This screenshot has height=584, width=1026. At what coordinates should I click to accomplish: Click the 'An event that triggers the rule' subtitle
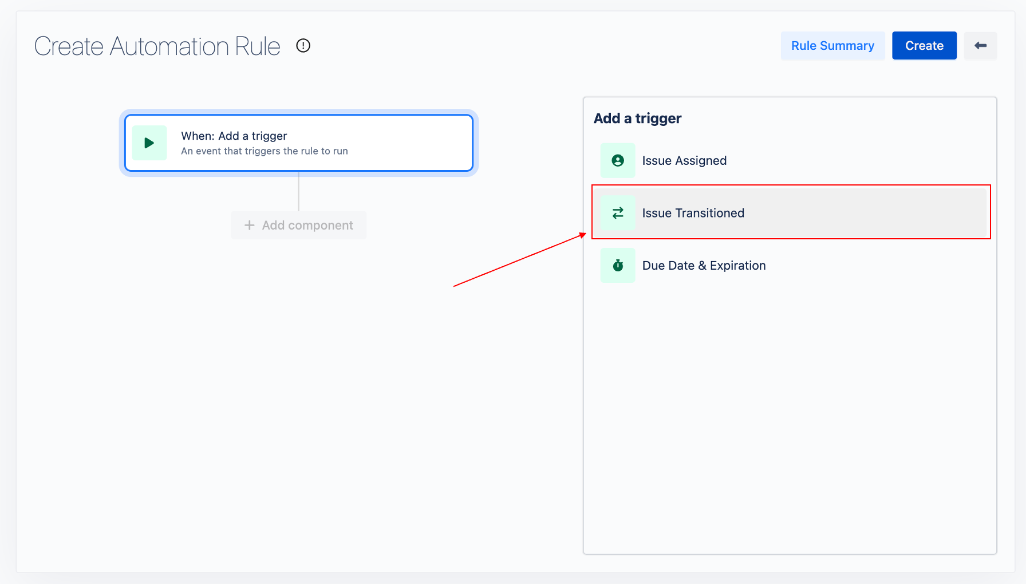pos(265,151)
